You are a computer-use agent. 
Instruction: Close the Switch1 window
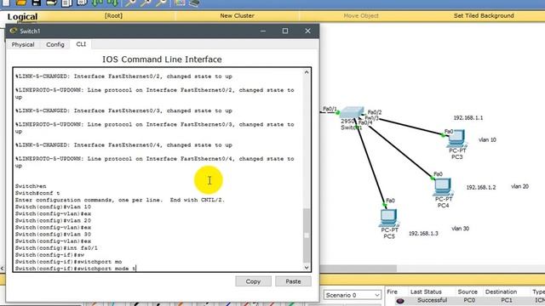tap(307, 31)
